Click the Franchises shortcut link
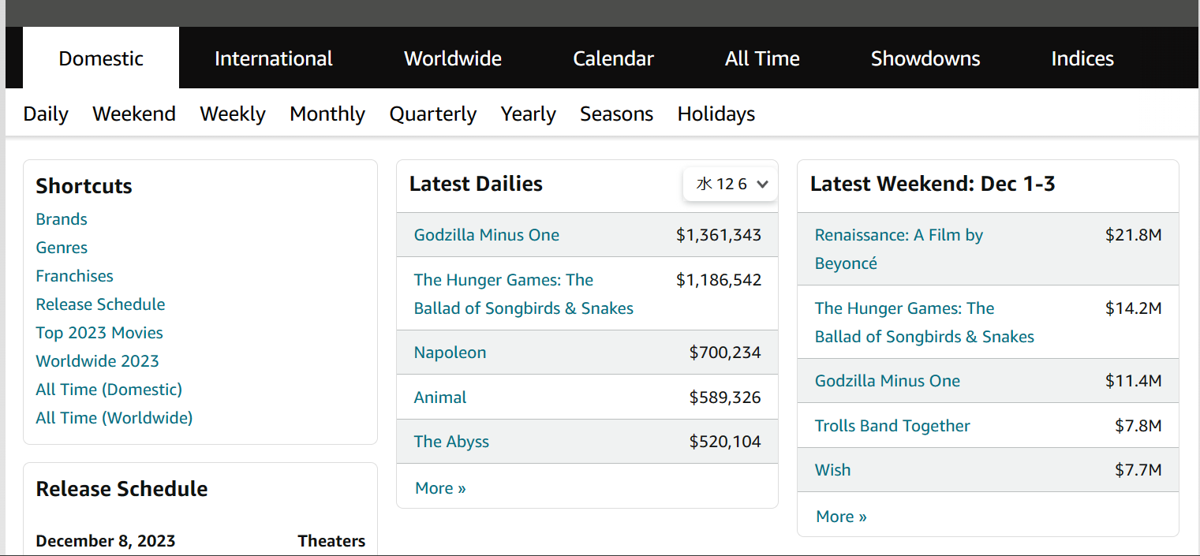Viewport: 1200px width, 556px height. [74, 276]
